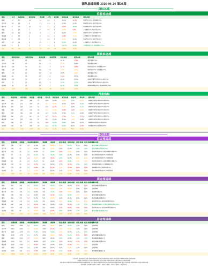Click the 月过程追踪 table banner

104,219
